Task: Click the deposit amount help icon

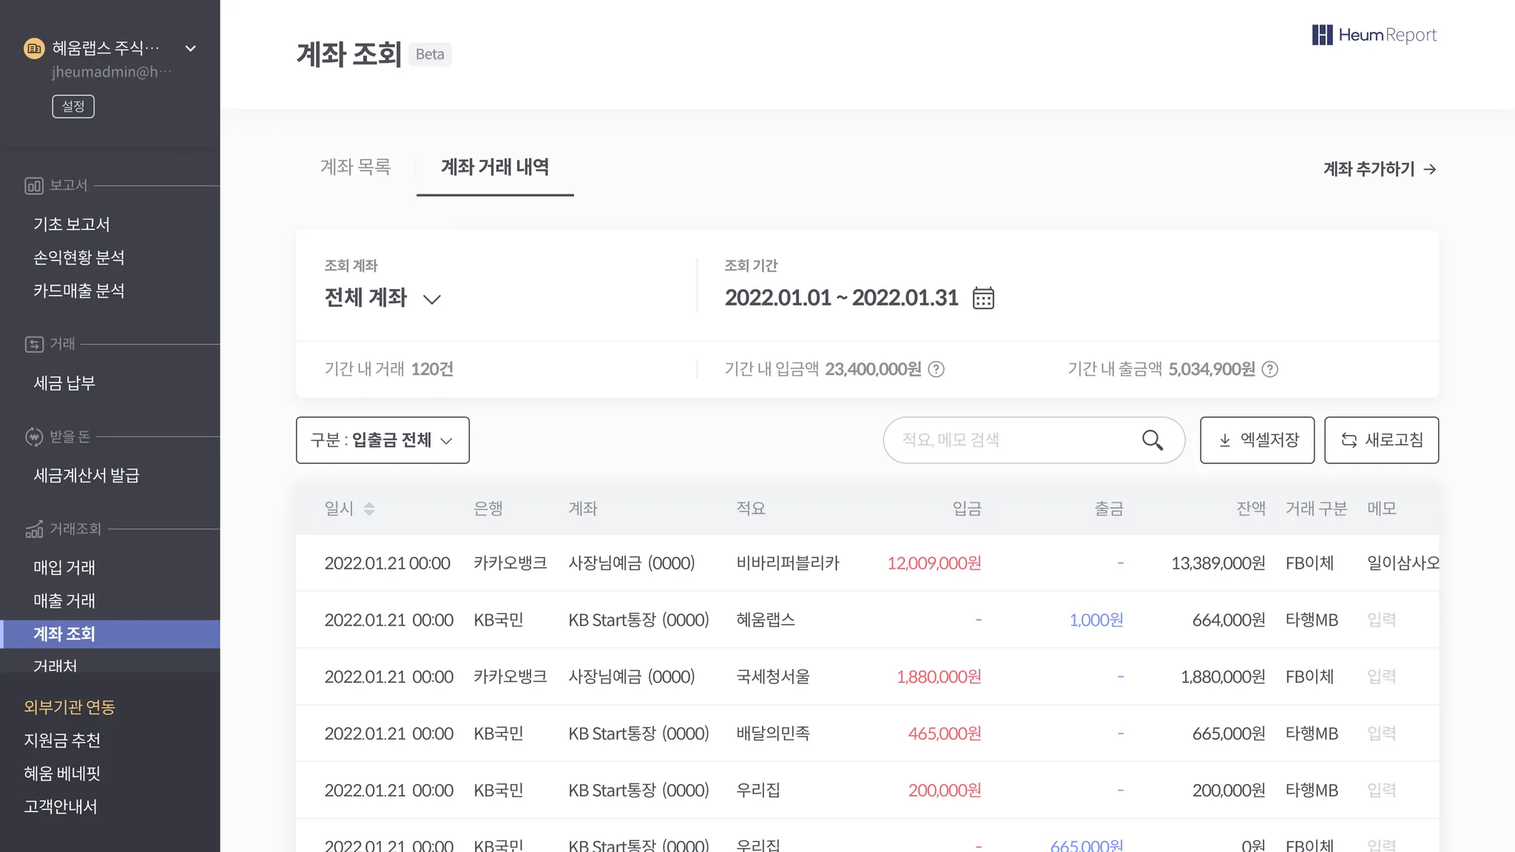Action: pos(936,369)
